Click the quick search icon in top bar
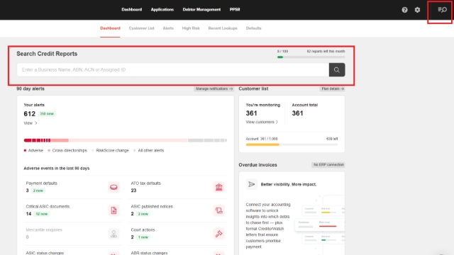The height and width of the screenshot is (255, 454). (442, 10)
